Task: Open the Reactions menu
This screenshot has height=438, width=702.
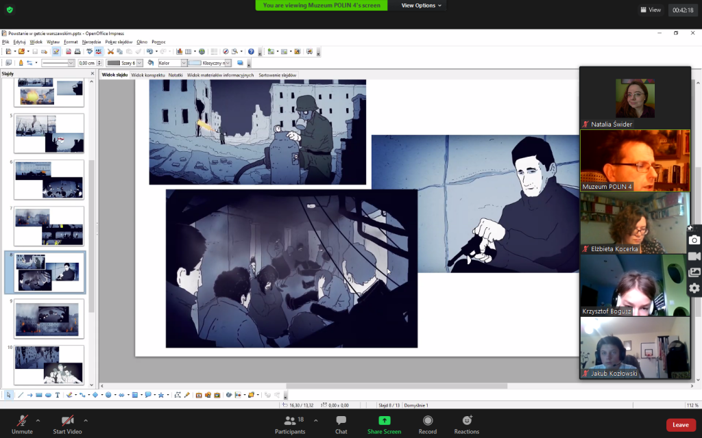Action: coord(466,424)
